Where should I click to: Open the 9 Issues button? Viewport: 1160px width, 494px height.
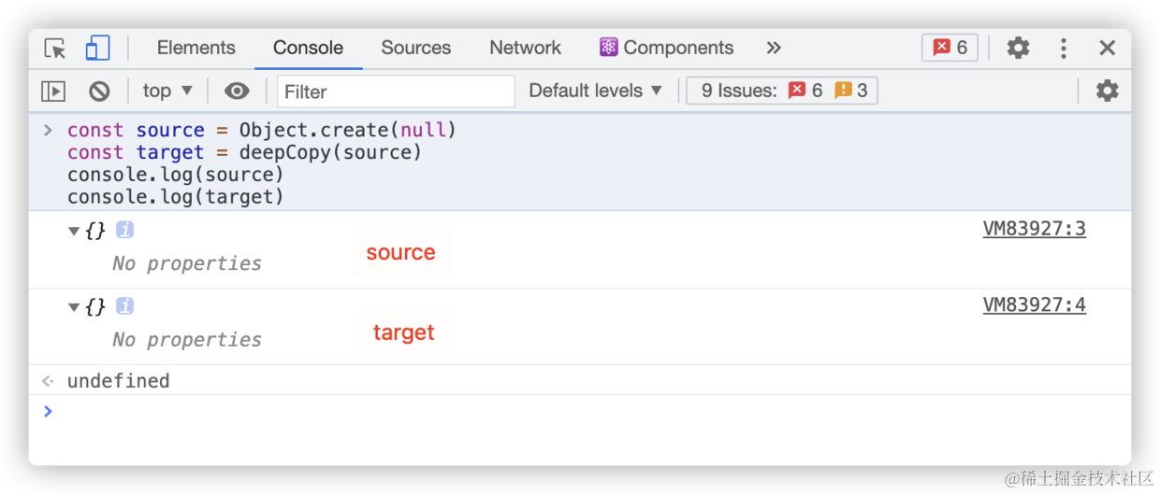783,91
